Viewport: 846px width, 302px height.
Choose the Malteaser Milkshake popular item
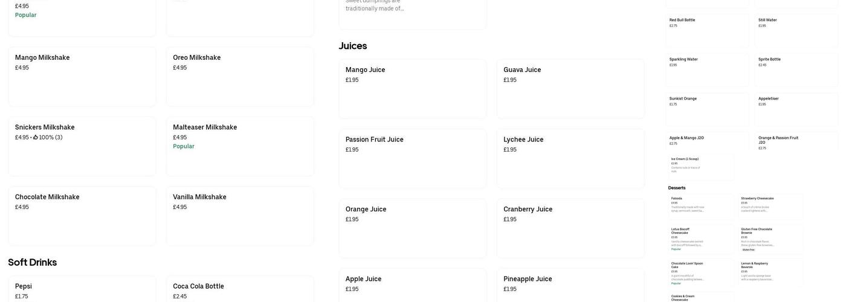240,146
